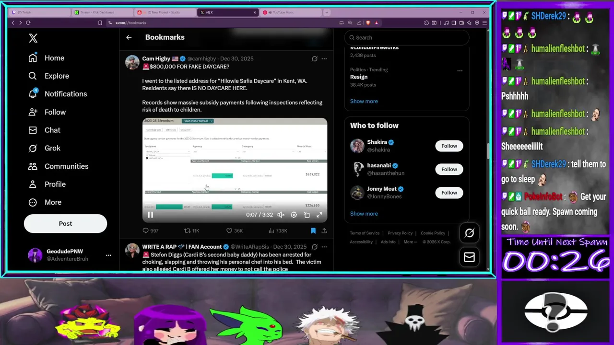614x345 pixels.
Task: Bookmark page icon in address bar
Action: click(x=100, y=23)
